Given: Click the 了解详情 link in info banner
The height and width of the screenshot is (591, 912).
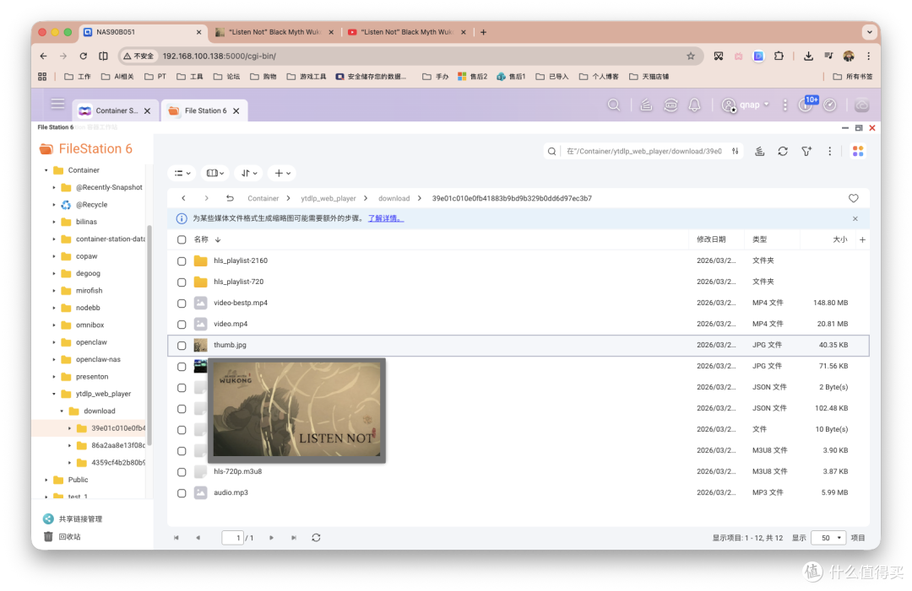Looking at the screenshot, I should click(385, 219).
